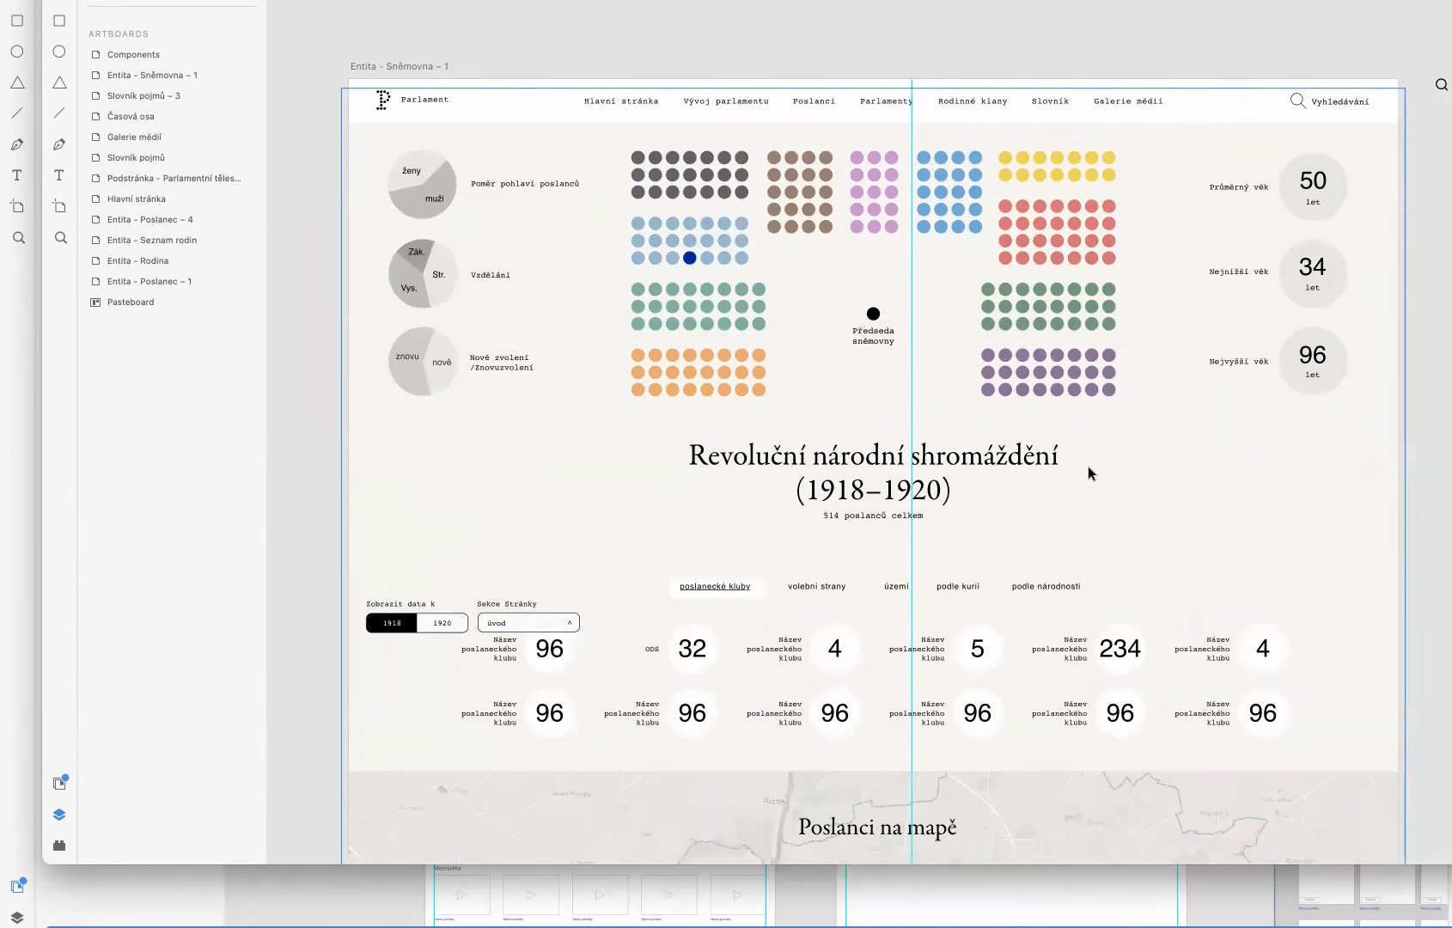Open the Layers panel in front window

click(59, 815)
